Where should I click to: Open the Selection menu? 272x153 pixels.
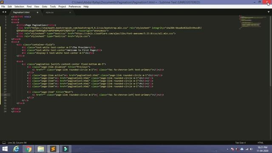[x=19, y=7]
